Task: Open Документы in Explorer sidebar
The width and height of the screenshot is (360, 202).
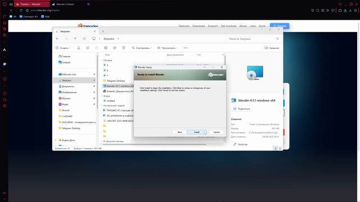Action: tap(66, 86)
